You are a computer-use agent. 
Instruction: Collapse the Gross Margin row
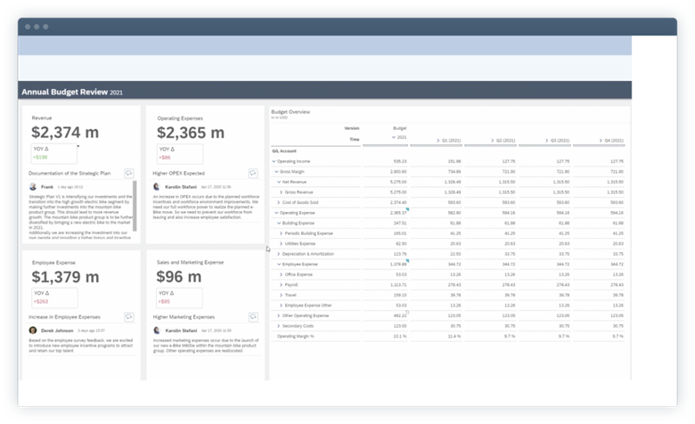pos(277,171)
